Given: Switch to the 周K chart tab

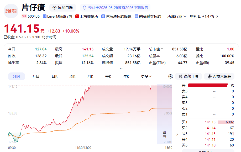Looking at the screenshot, I should click(72, 76).
